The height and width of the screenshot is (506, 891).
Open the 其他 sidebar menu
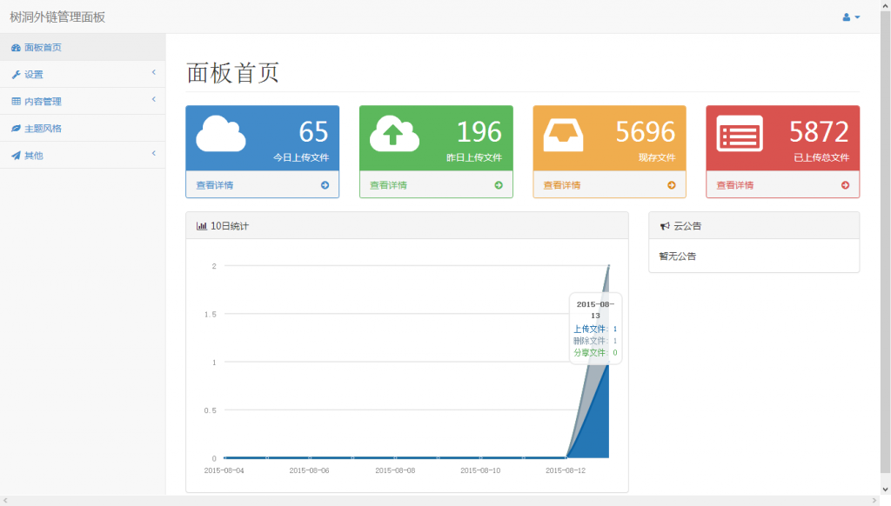click(83, 155)
